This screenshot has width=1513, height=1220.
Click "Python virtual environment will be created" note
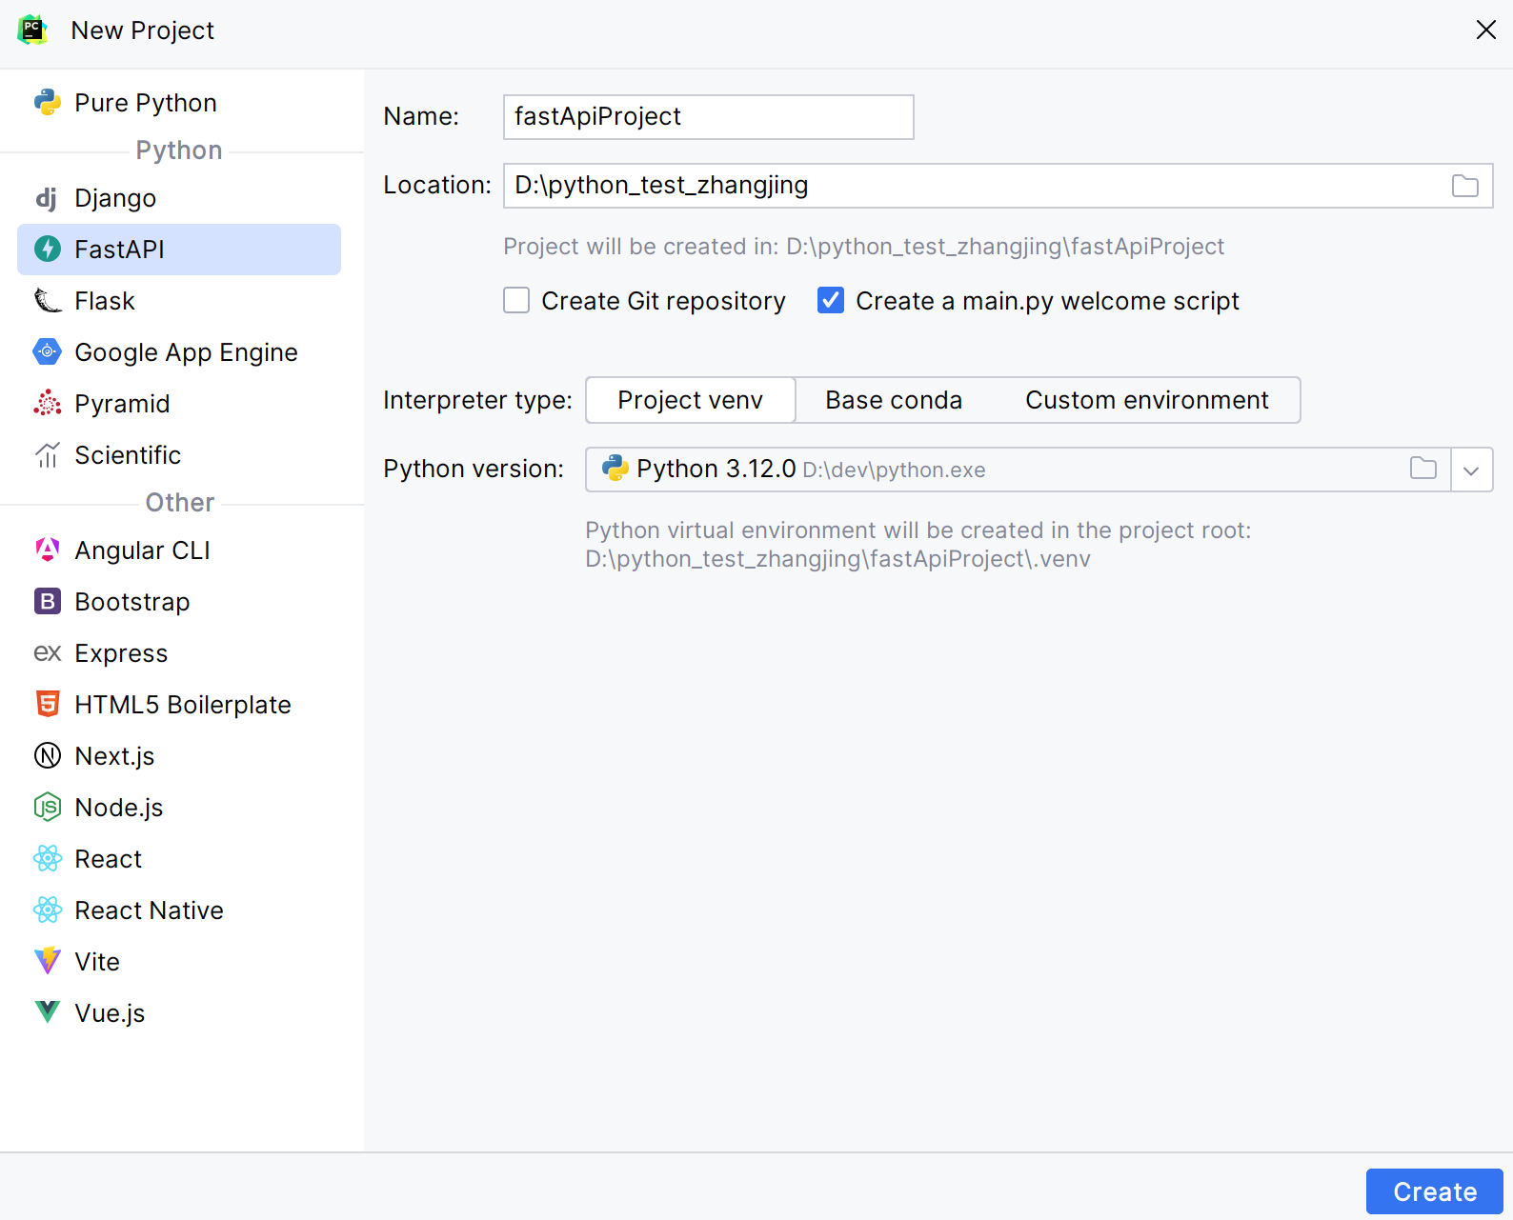[x=918, y=545]
